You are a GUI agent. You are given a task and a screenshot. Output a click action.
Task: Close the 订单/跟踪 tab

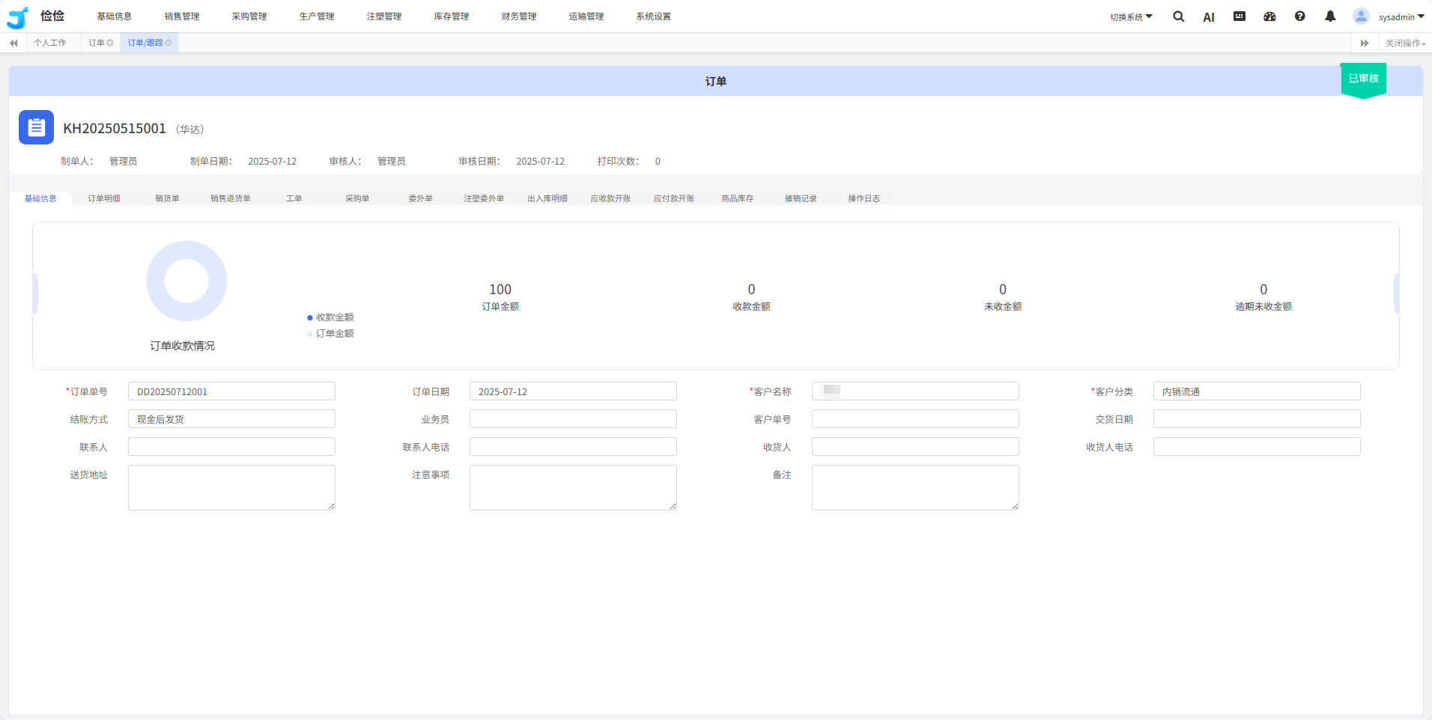coord(169,43)
